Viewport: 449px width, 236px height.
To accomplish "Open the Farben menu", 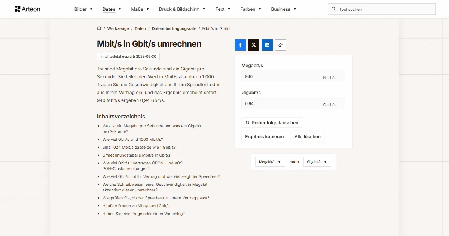I will 251,9.
